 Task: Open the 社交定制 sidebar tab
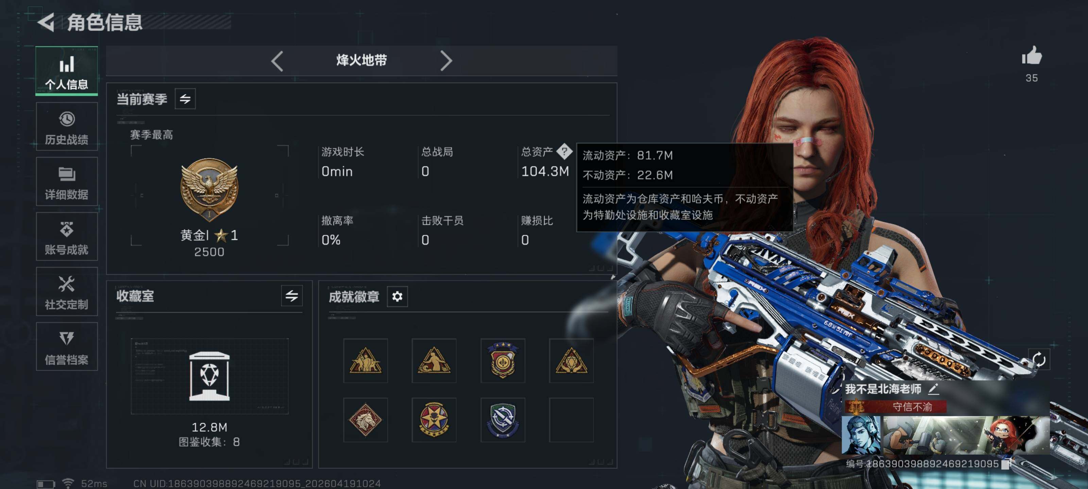[x=67, y=292]
